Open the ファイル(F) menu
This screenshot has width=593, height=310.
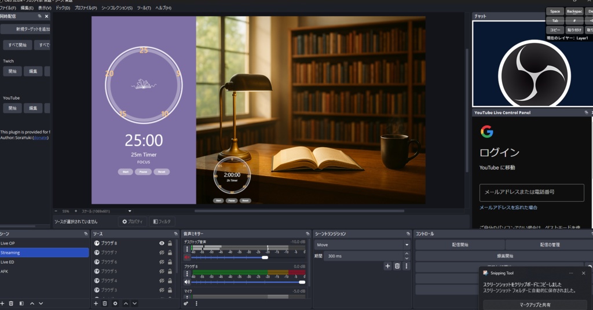tap(8, 8)
